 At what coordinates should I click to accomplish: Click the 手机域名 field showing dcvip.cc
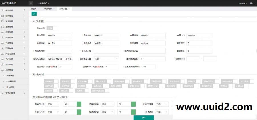(x=152, y=43)
